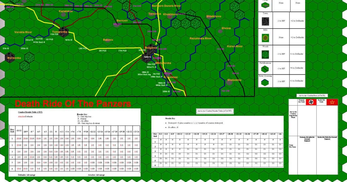347x182 pixels.
Task: Click the 503rd Pz B unit label
Action: (x=151, y=67)
